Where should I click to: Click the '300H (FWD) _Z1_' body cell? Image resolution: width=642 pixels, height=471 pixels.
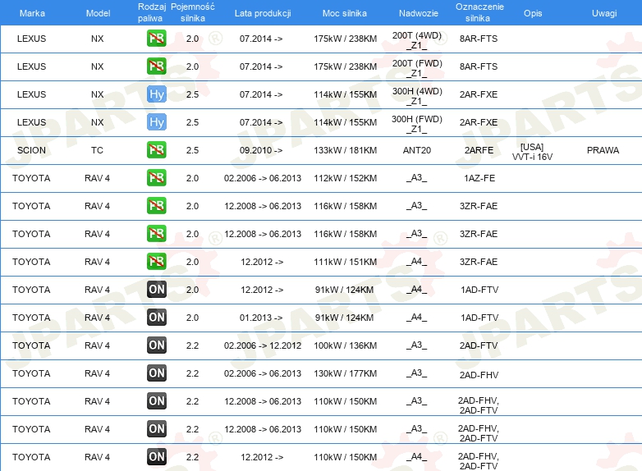pos(417,124)
